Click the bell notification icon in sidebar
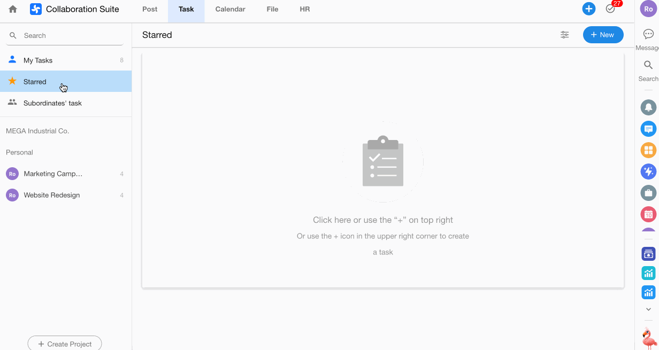 pos(648,107)
